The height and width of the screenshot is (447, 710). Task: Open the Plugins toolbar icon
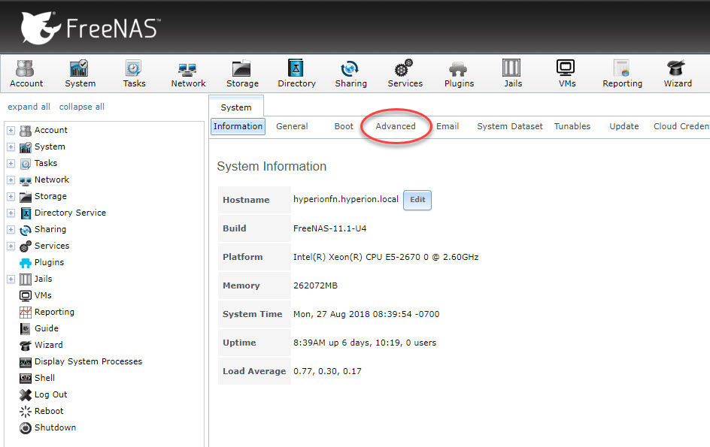coord(459,74)
